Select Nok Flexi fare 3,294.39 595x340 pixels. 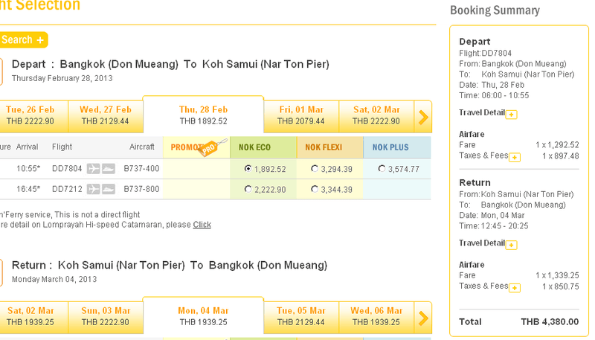[315, 169]
